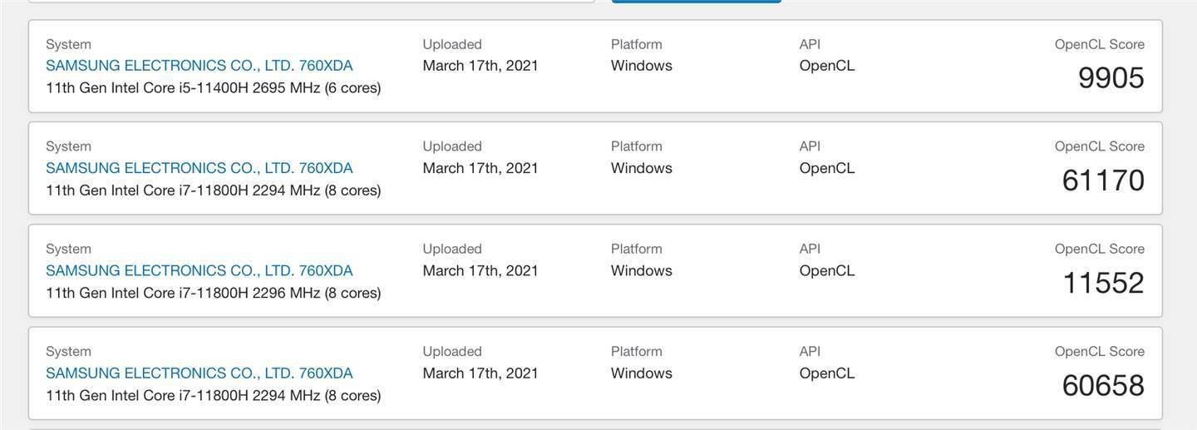Viewport: 1197px width, 430px height.
Task: Click upload date in the 9905 result
Action: click(480, 66)
